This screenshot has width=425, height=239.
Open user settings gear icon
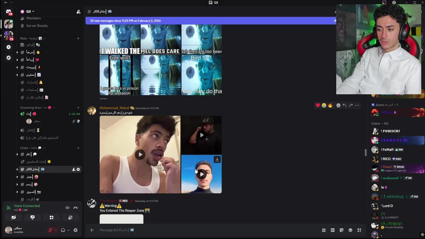point(75,230)
